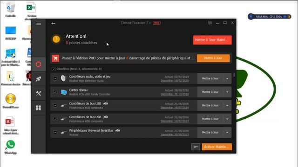298x167 pixels.
Task: Click the Cartes réseau network device icon
Action: click(64, 92)
